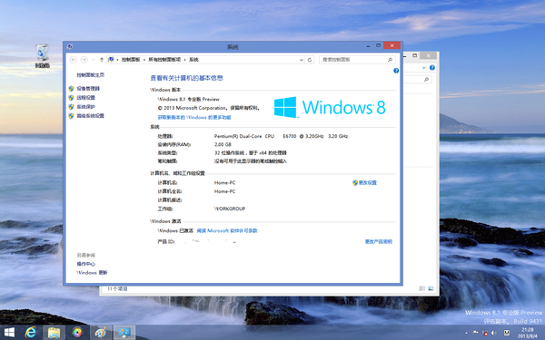This screenshot has width=545, height=340.
Task: Switch background window to details view icon
Action: 422,288
